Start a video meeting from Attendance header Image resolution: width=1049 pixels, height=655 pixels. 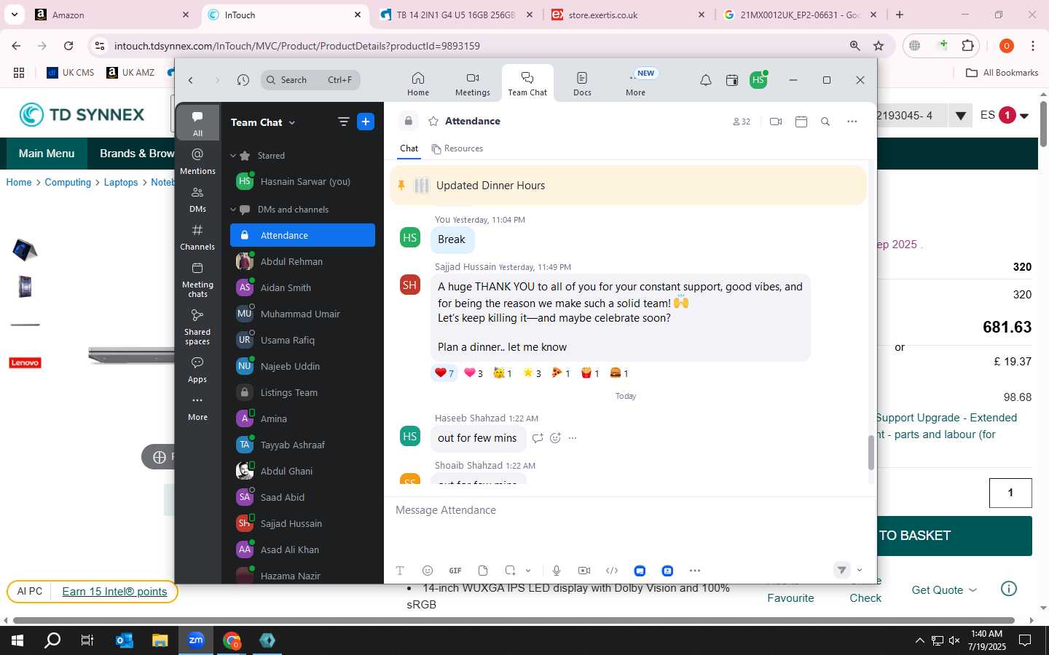[776, 122]
